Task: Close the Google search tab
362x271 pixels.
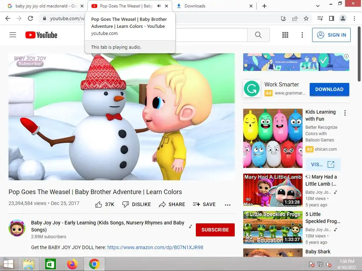Action: (82, 6)
